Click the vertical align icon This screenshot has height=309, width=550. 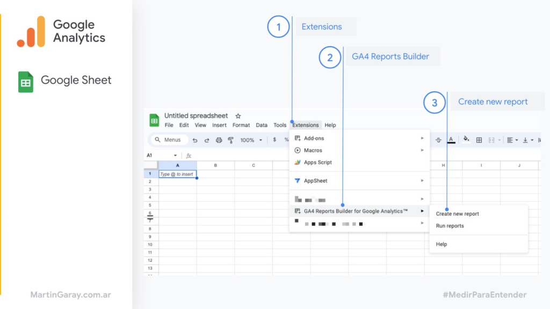click(525, 140)
